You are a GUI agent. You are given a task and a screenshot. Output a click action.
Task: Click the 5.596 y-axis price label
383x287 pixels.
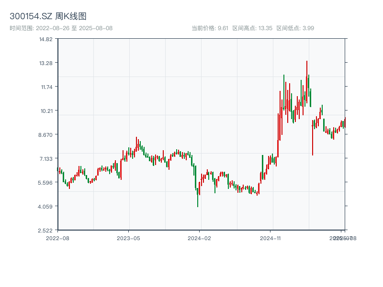tap(46, 183)
